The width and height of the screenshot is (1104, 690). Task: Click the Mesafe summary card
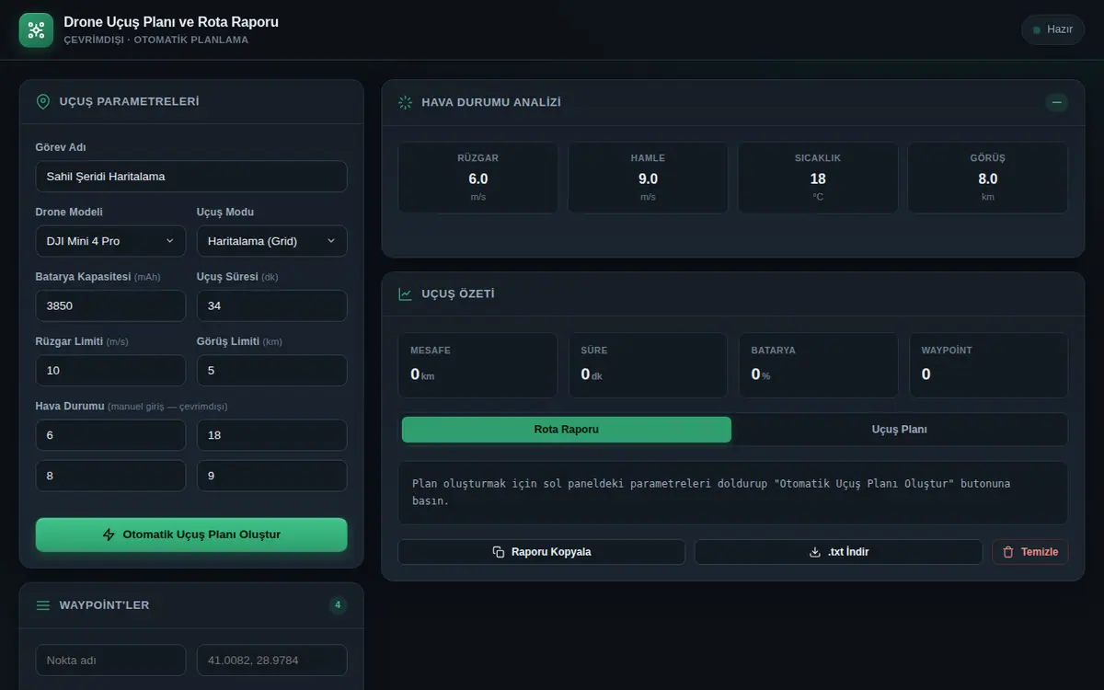(478, 365)
